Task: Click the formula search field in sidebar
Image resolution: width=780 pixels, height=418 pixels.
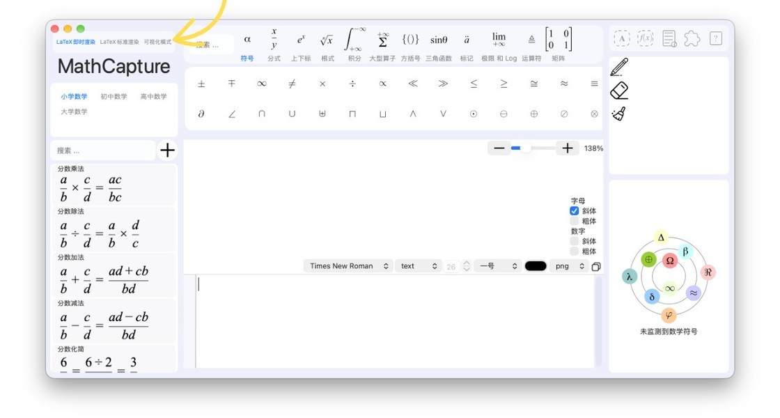Action: [103, 150]
